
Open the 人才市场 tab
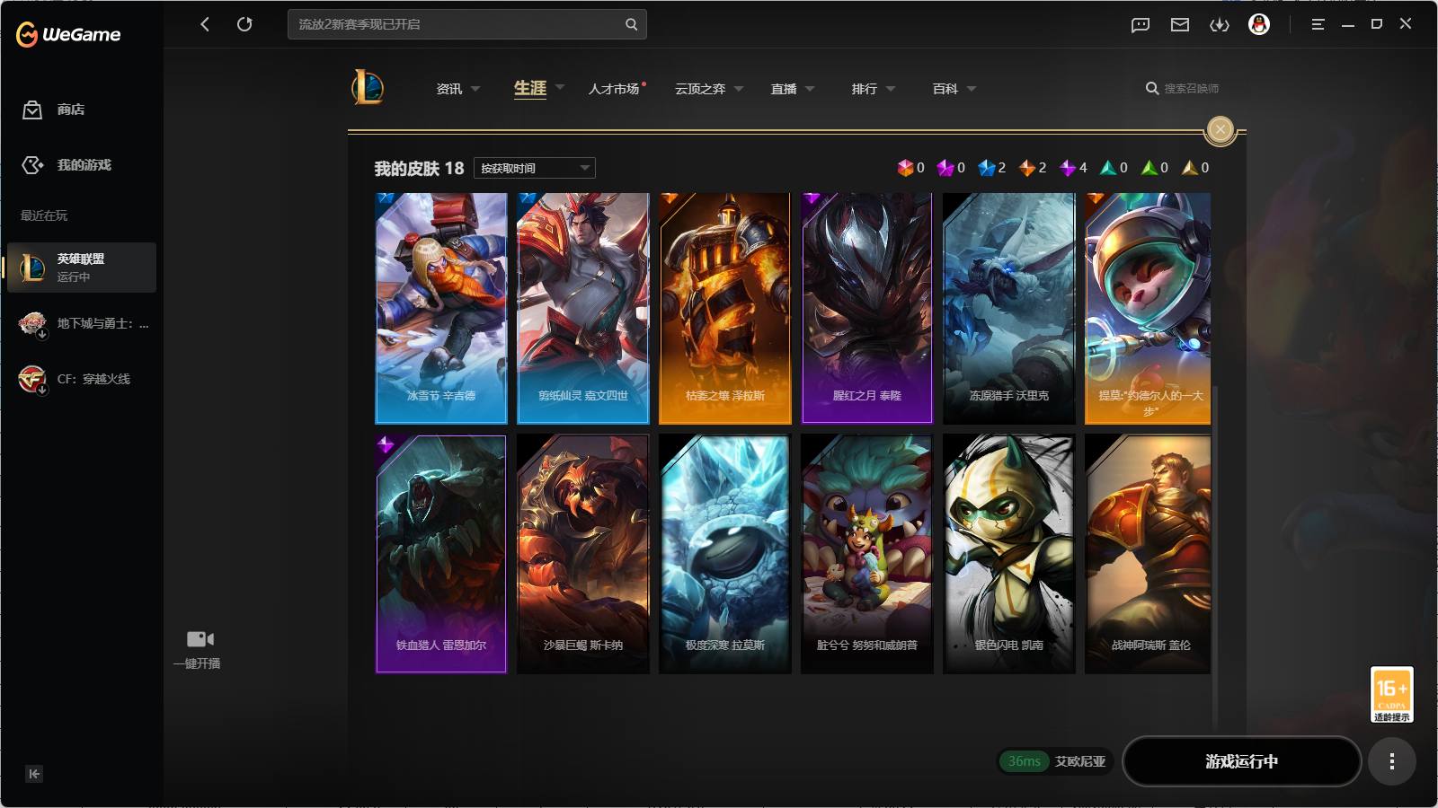tap(614, 89)
